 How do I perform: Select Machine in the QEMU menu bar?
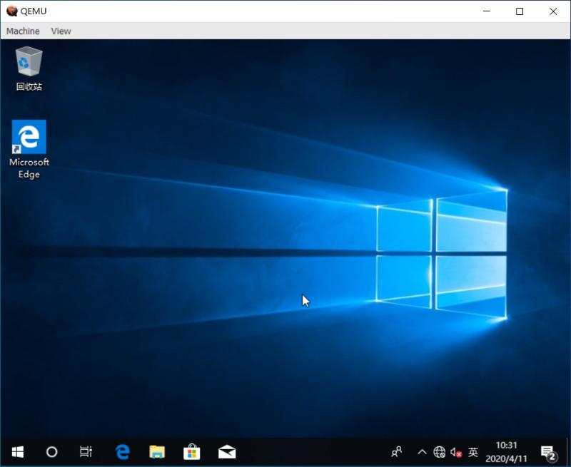point(22,31)
